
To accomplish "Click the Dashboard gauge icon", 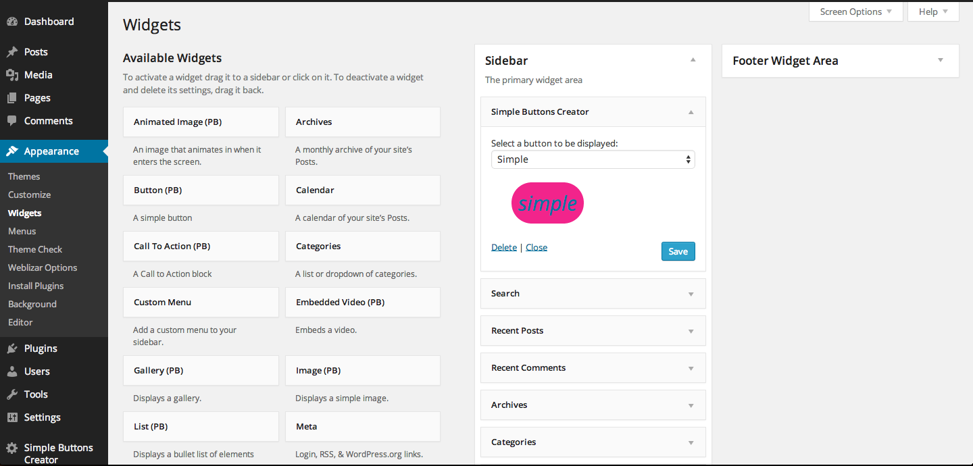I will pos(12,22).
